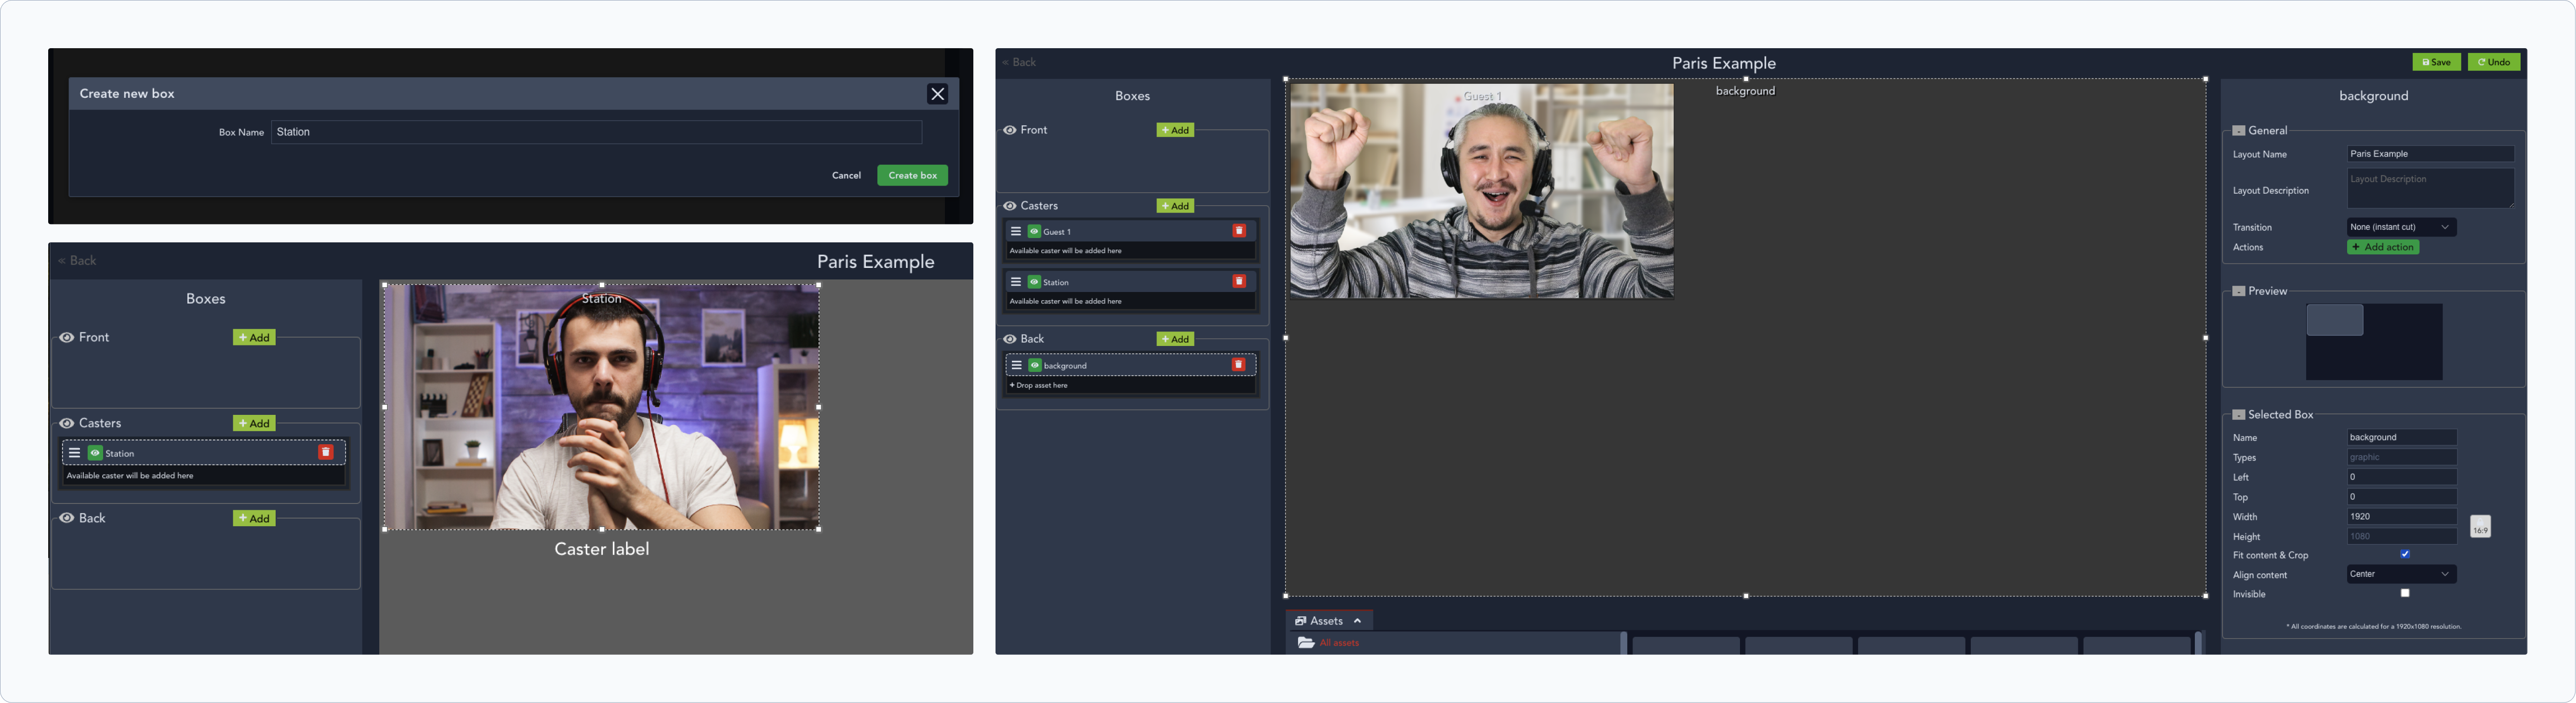Viewport: 2576px width, 703px height.
Task: Toggle Front group eye in right editor
Action: [x=1010, y=130]
